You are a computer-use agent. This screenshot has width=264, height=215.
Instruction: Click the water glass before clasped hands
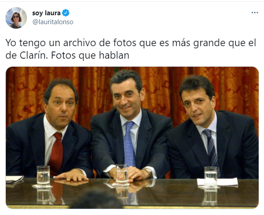coord(122,174)
